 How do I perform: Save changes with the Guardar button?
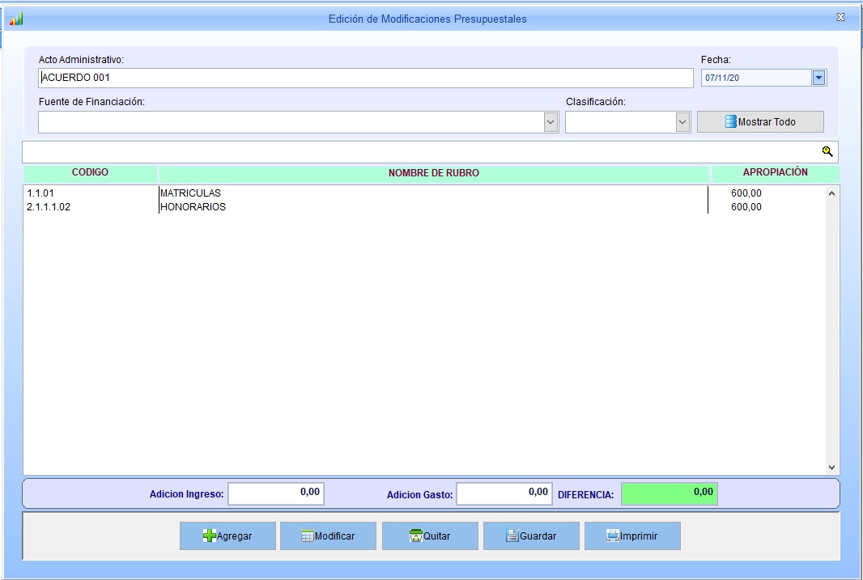[x=531, y=536]
